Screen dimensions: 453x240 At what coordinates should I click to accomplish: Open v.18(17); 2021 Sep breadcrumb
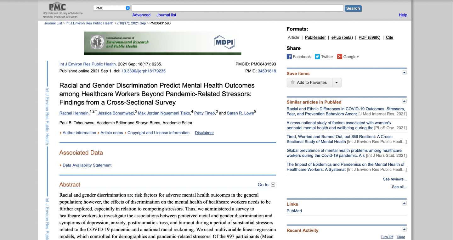tap(131, 23)
